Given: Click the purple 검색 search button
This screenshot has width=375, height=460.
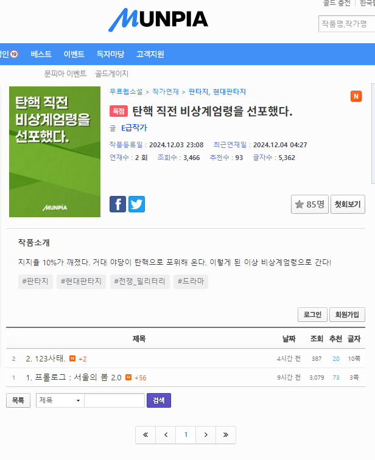Looking at the screenshot, I should pos(159,400).
